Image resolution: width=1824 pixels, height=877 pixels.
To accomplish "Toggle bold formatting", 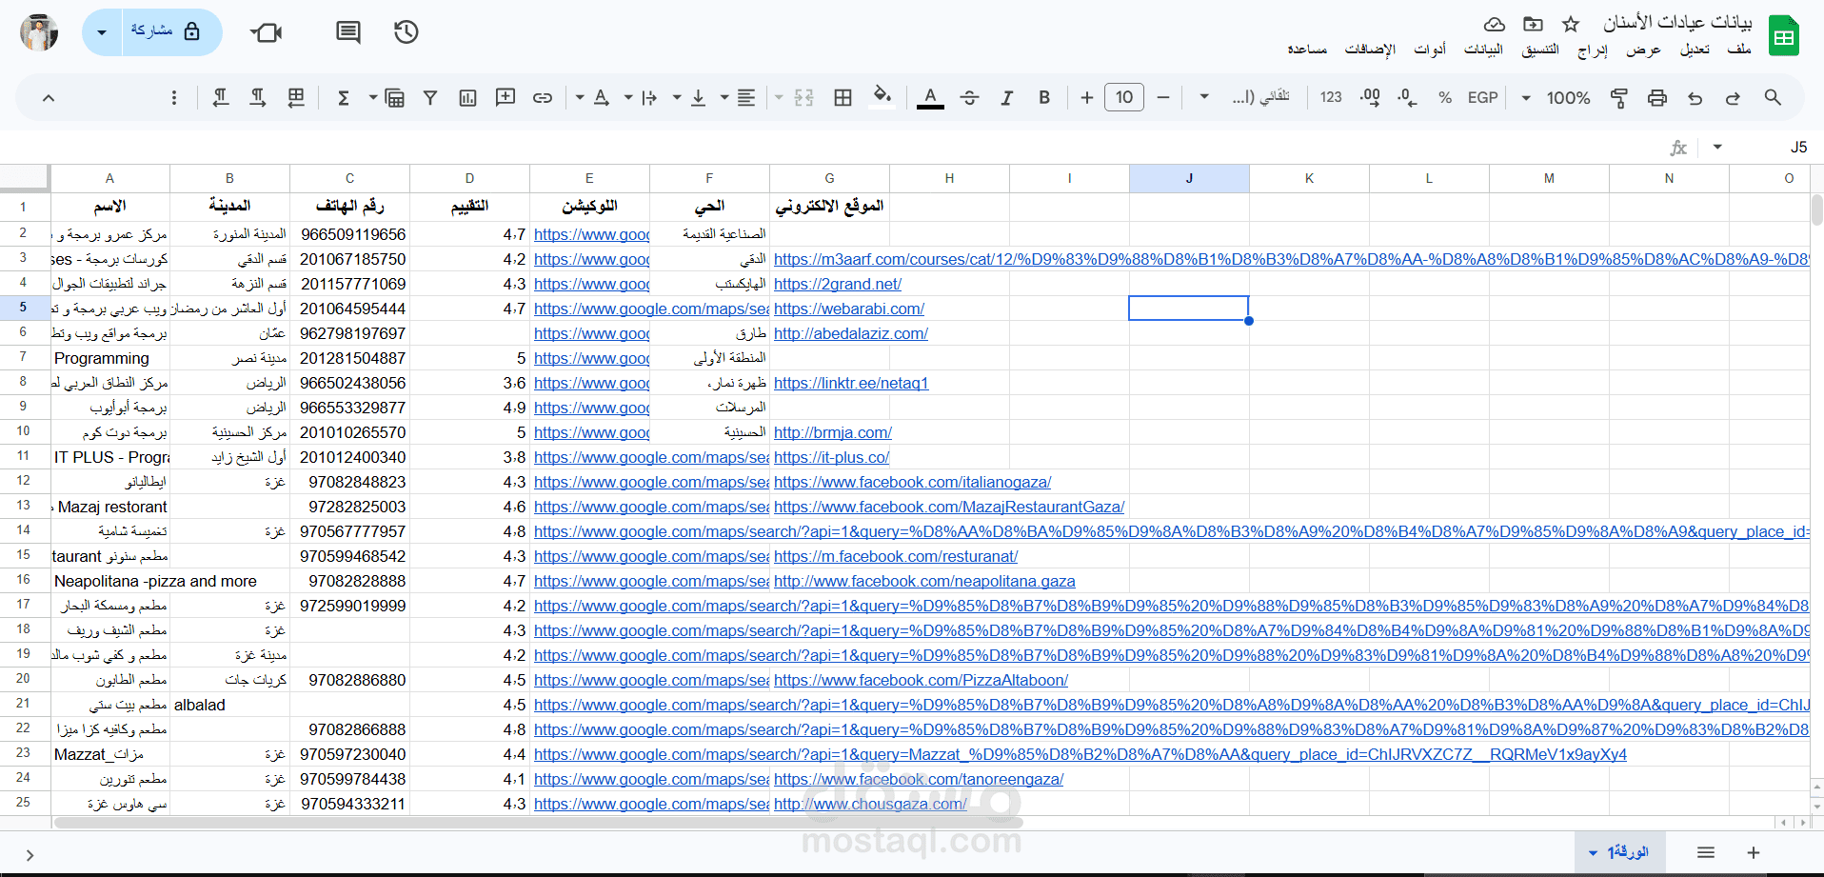I will click(1044, 97).
